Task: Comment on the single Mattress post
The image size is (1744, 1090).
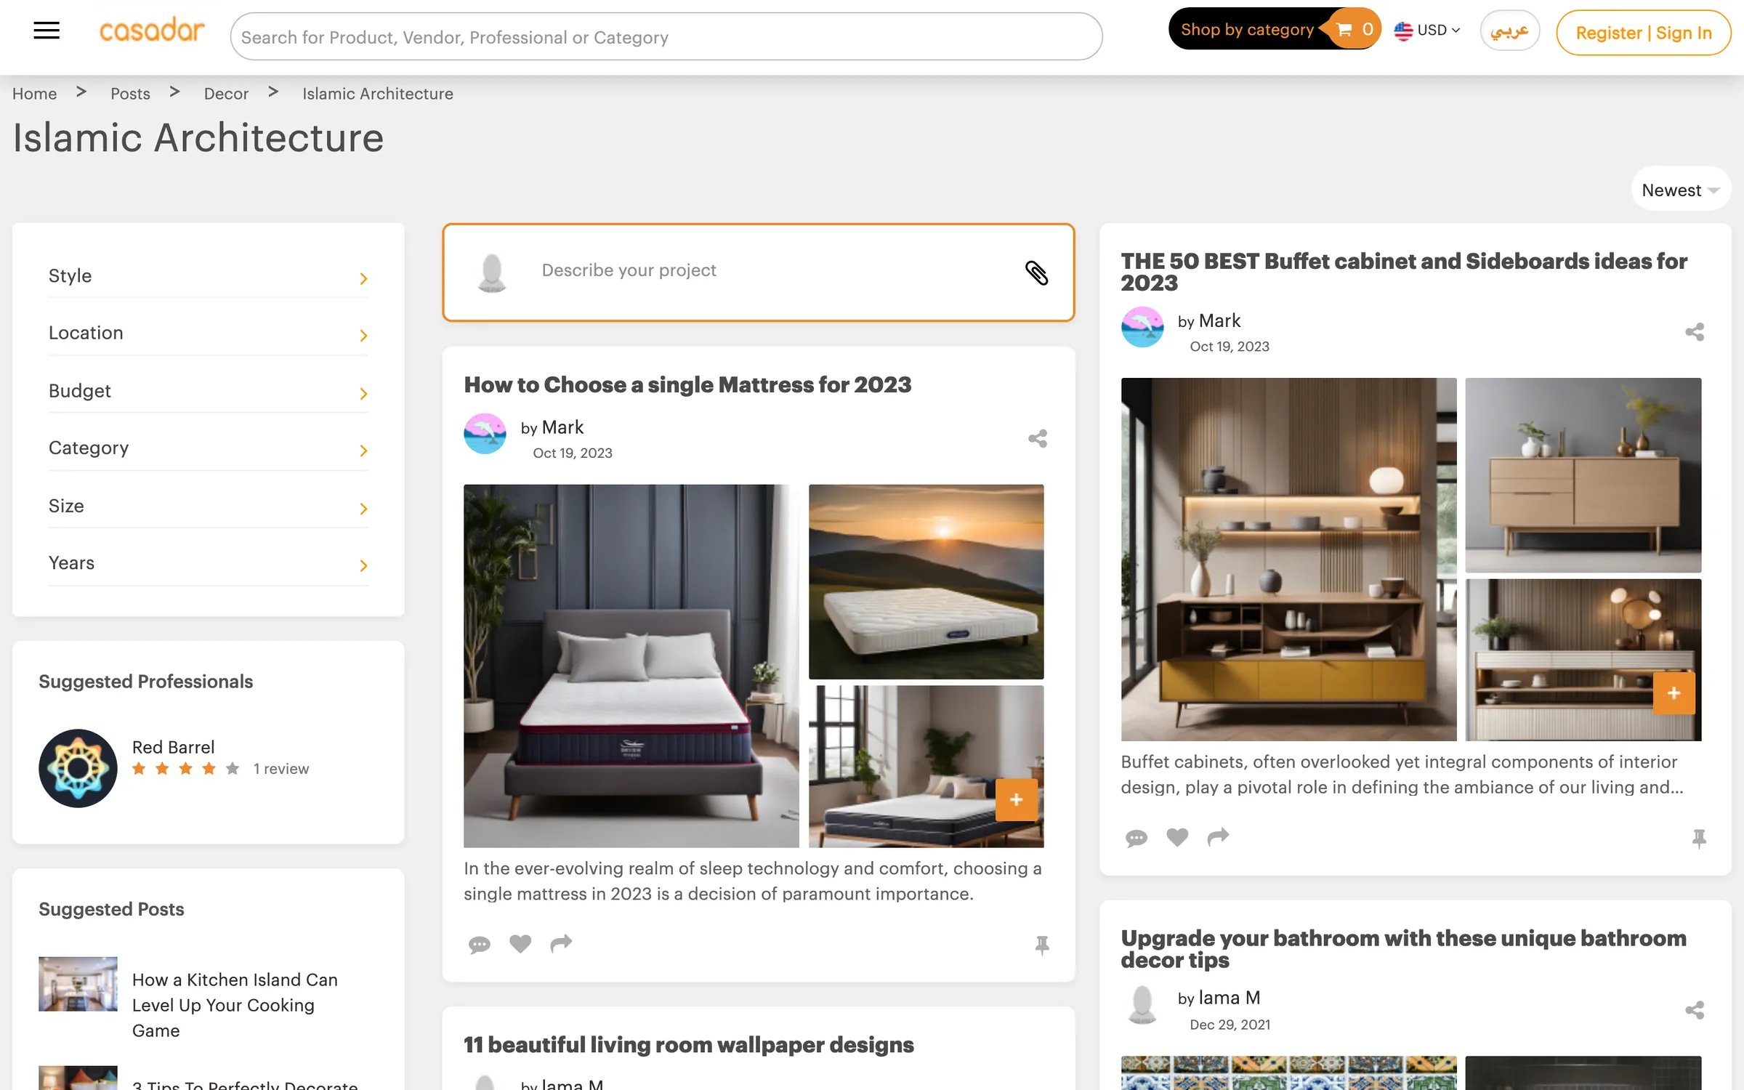Action: coord(479,944)
